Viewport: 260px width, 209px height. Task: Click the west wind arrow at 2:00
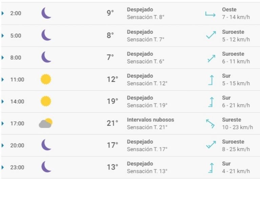point(210,14)
